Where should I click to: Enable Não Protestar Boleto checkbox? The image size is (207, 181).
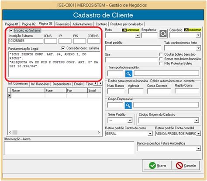161,64
